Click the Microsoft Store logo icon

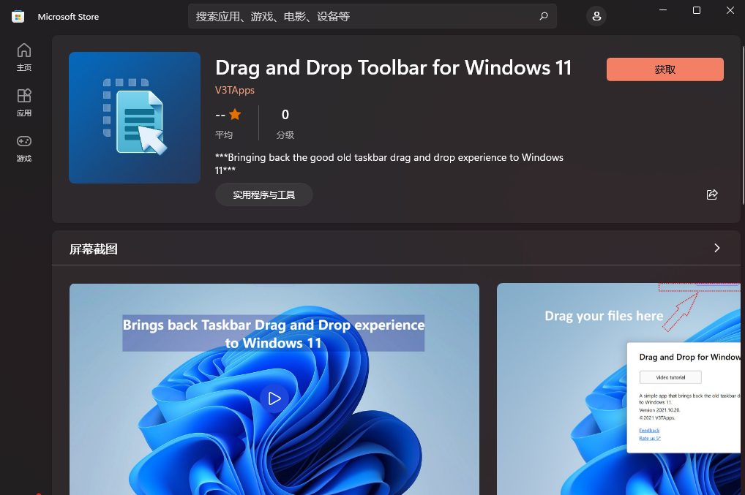18,17
